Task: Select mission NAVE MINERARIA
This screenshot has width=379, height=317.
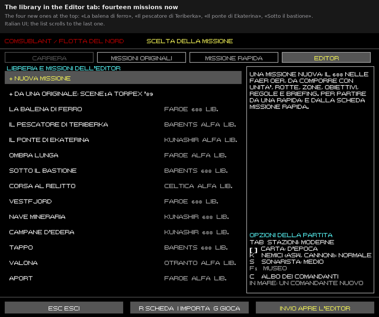Action: coord(123,217)
